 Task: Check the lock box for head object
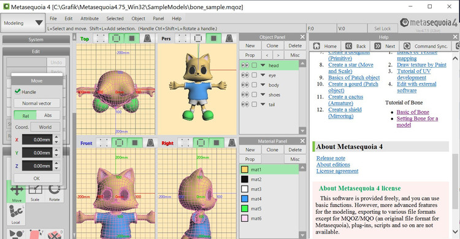(x=255, y=65)
